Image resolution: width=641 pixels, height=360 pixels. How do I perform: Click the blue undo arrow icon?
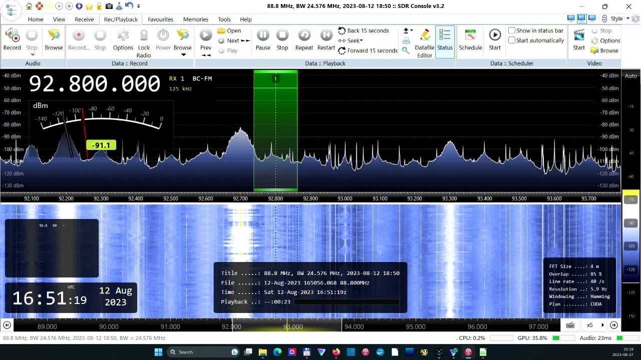(x=129, y=6)
